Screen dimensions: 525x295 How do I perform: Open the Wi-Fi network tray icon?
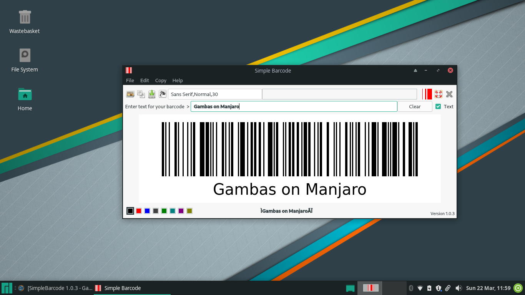point(420,288)
